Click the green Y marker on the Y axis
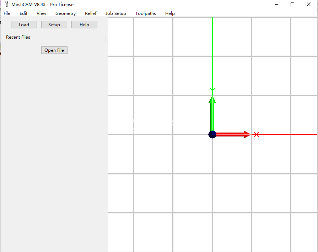The image size is (318, 252). 212,89
